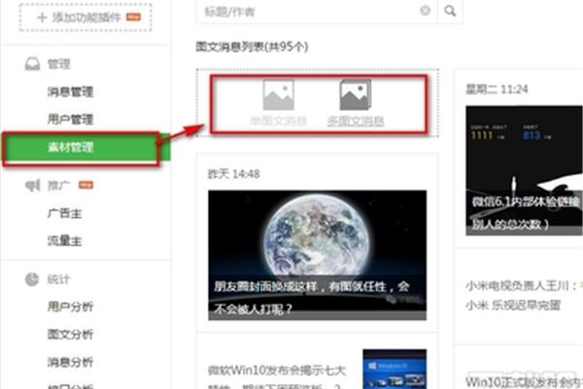Open 用户管理 in the sidebar
This screenshot has height=389, width=583.
(x=70, y=119)
